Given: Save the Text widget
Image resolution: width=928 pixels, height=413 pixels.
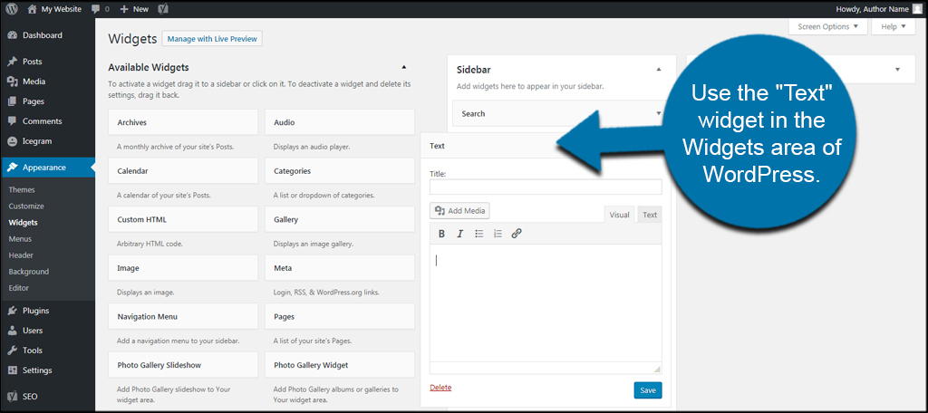Looking at the screenshot, I should (648, 390).
